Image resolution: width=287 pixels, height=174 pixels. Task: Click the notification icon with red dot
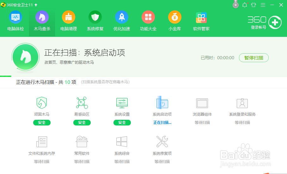pyautogui.click(x=245, y=5)
